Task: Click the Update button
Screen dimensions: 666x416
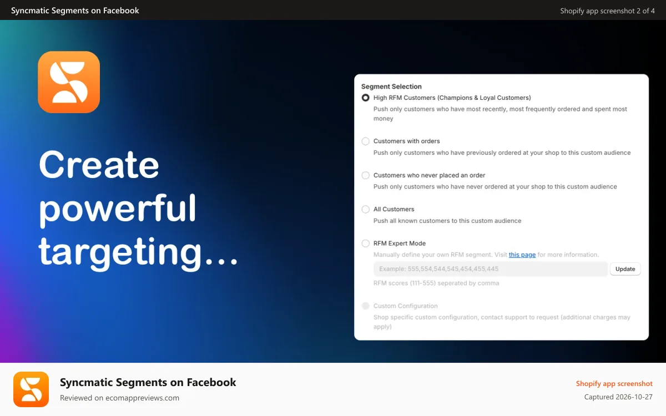Action: pyautogui.click(x=625, y=269)
